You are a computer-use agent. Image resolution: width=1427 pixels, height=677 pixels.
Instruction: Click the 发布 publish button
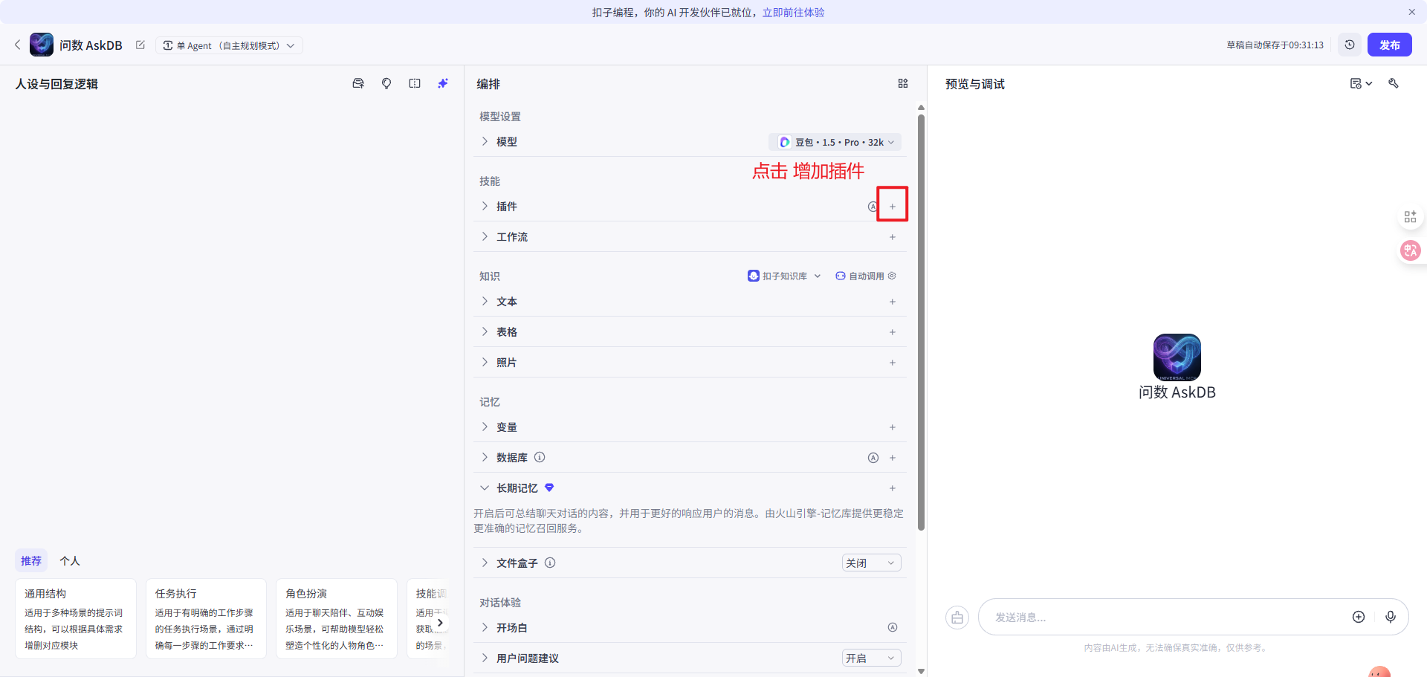tap(1389, 45)
